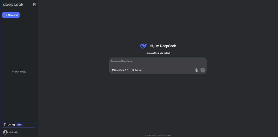Click the atom icon on DeepThink
278x137 pixels.
coord(113,70)
